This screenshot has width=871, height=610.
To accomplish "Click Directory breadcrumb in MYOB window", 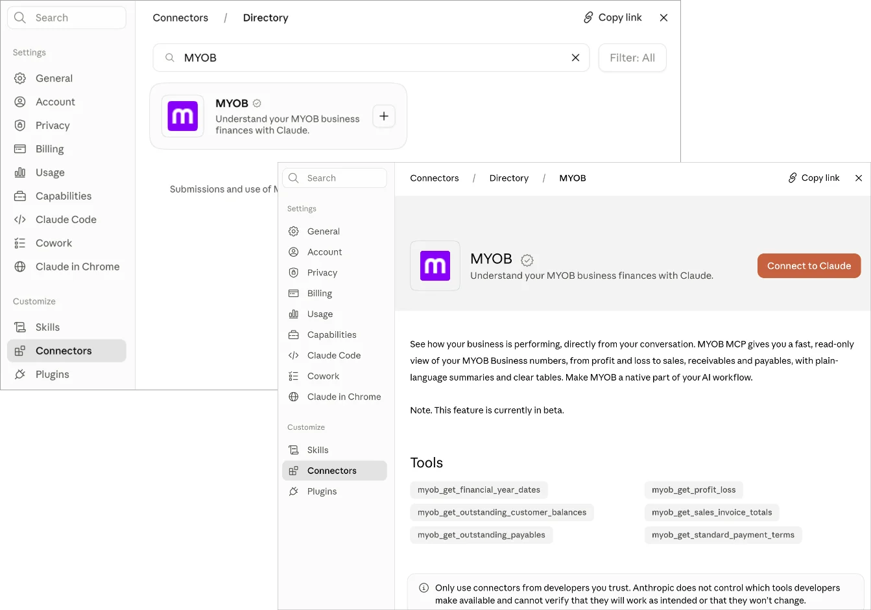I will [x=508, y=178].
